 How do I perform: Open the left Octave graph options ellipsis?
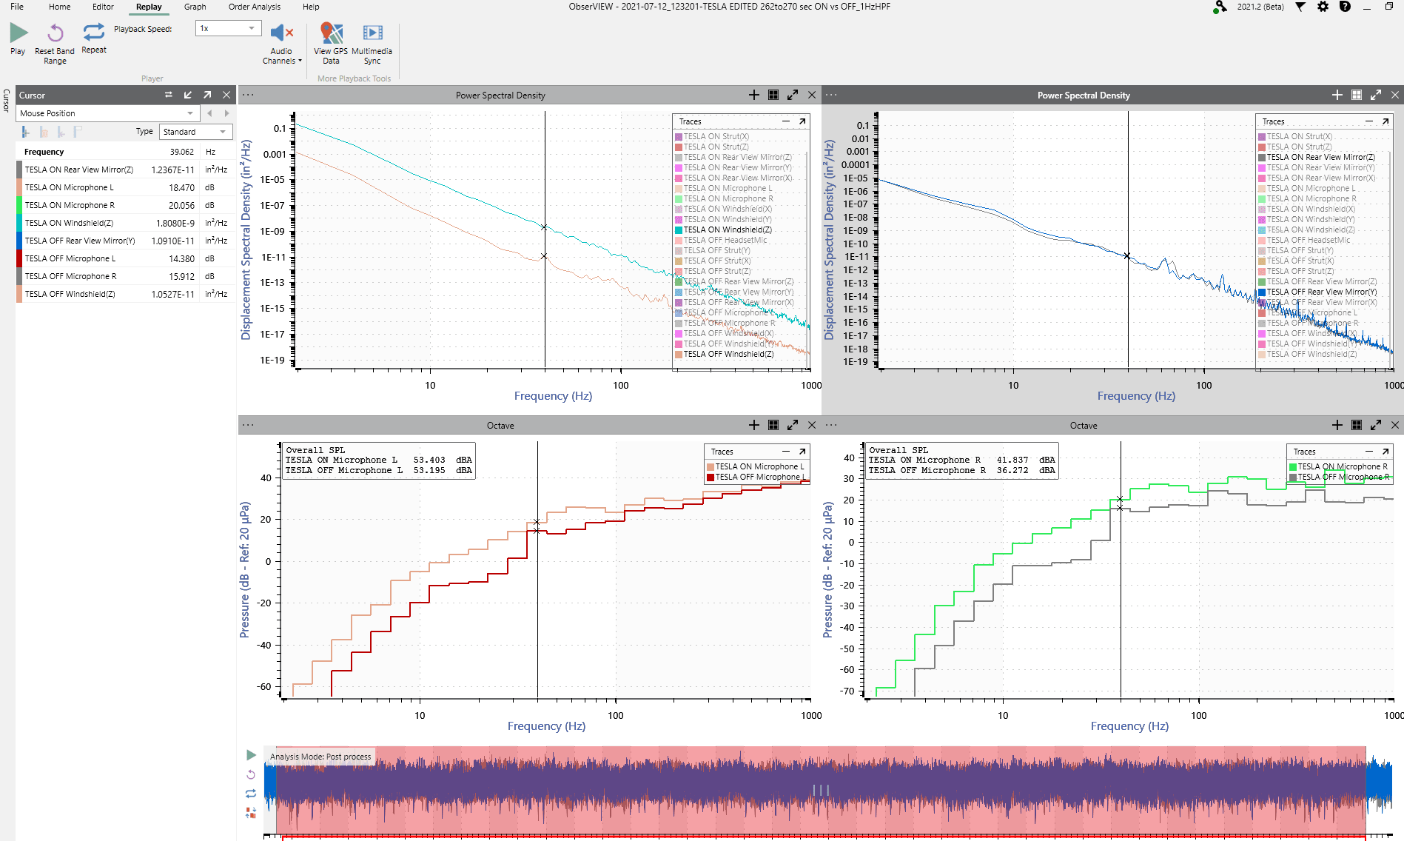[x=248, y=425]
